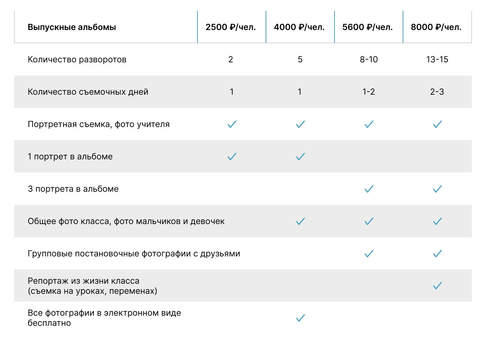Click free electronic photos checkmark in 4000 ₽ column
Image resolution: width=486 pixels, height=345 pixels.
click(x=300, y=318)
